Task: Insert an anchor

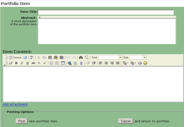Action: pyautogui.click(x=81, y=63)
